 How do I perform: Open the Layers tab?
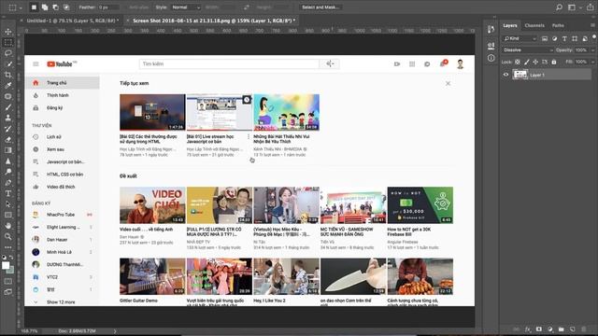(510, 25)
